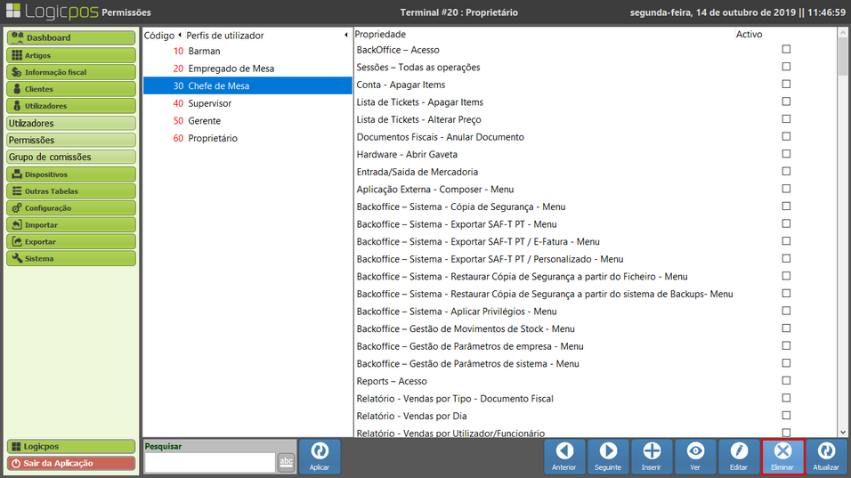851x478 pixels.
Task: Select the Supervisor profile row
Action: point(247,103)
